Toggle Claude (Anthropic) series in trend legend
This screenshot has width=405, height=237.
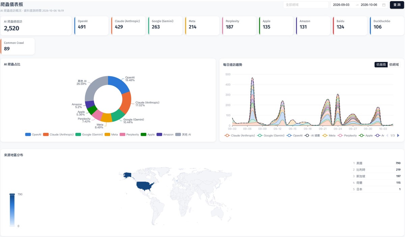point(240,136)
